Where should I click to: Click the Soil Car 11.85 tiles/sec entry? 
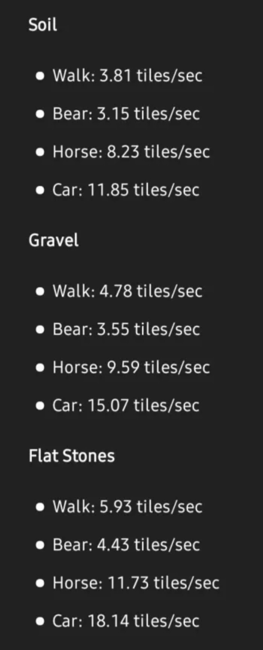click(x=126, y=190)
